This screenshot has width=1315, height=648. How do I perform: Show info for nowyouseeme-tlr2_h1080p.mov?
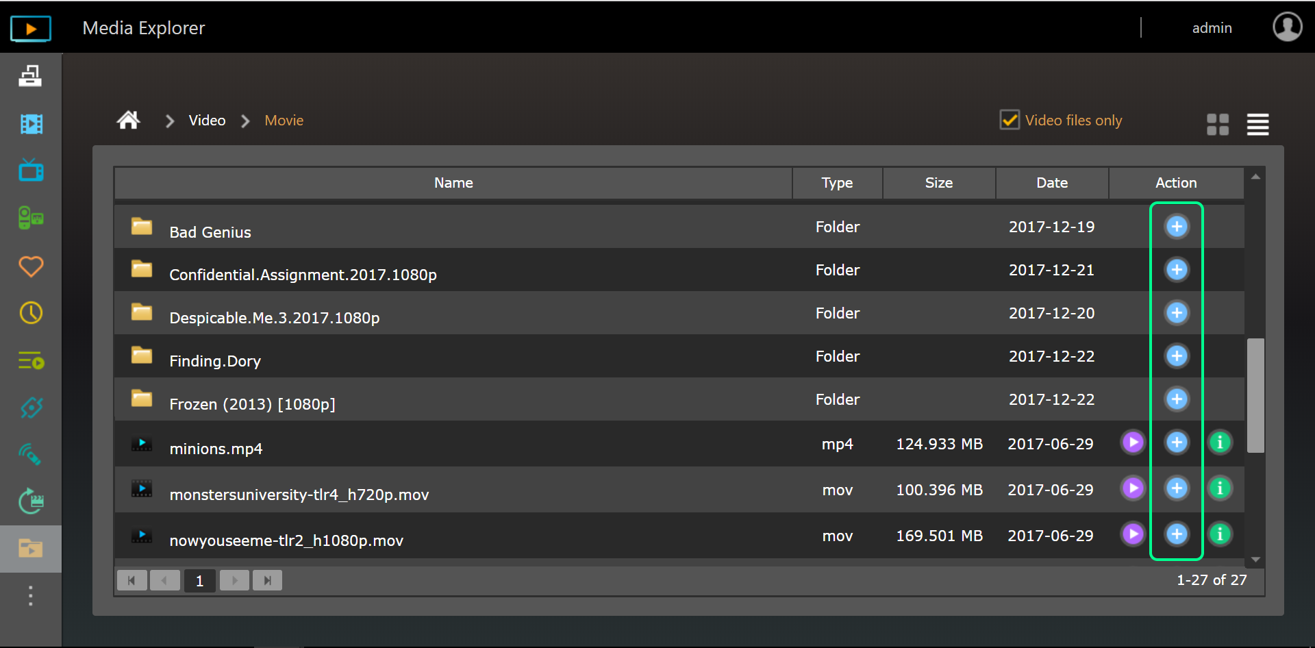point(1220,534)
